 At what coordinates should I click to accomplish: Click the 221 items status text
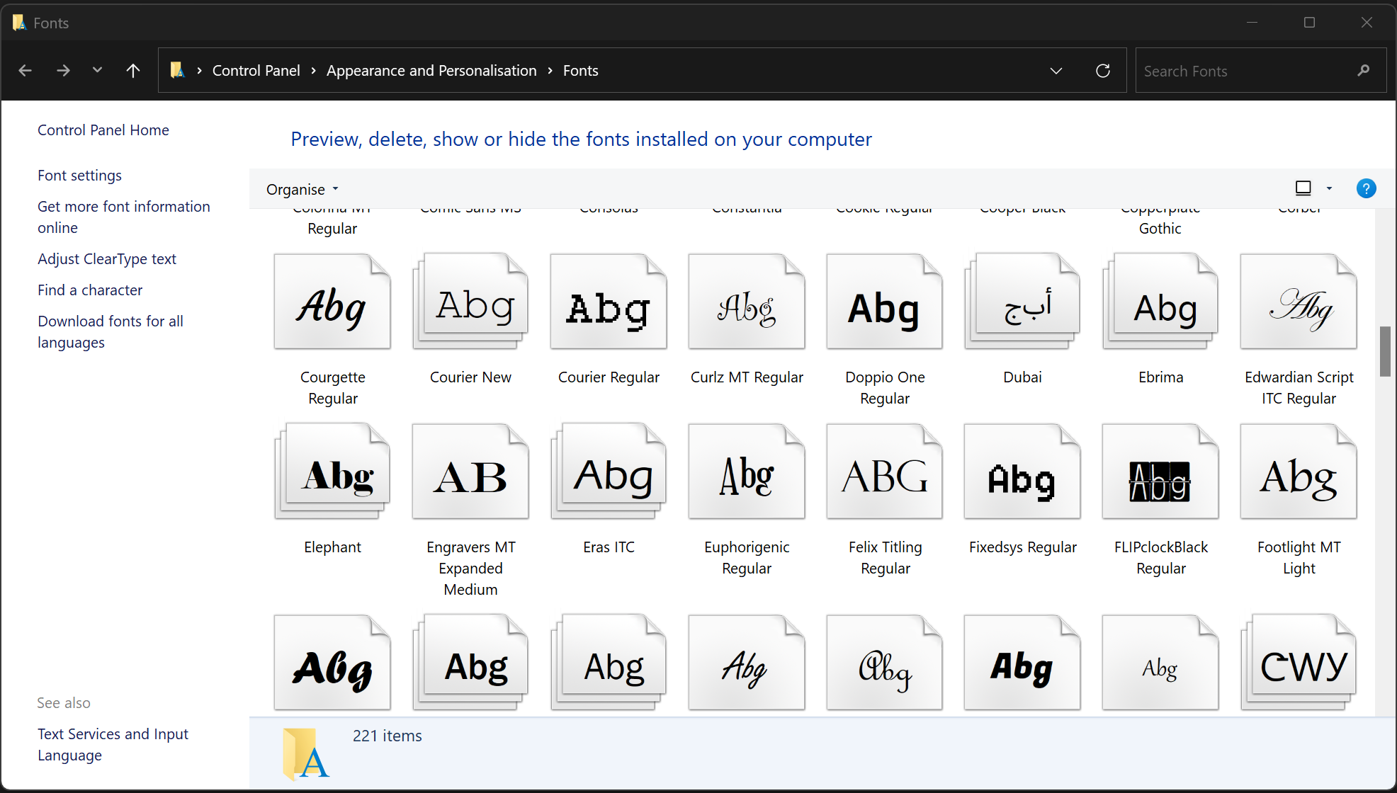[388, 736]
